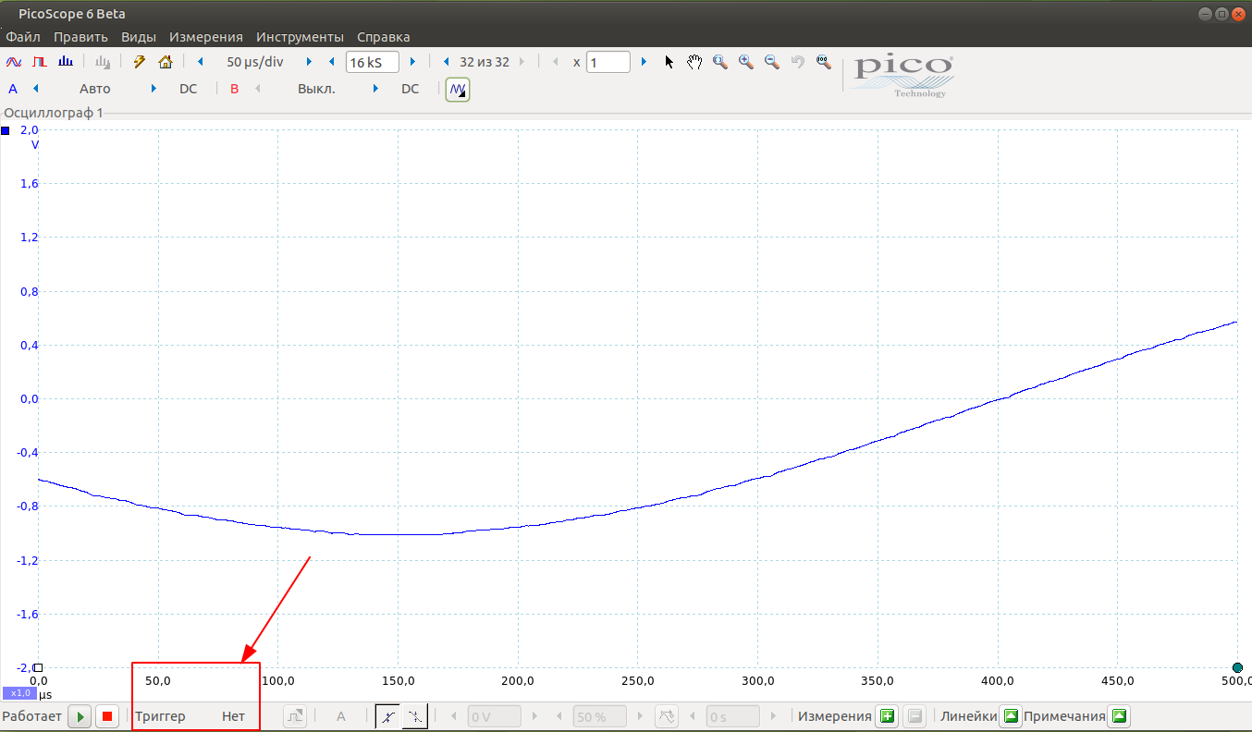Open the trigger mode dropdown showing Нет
The width and height of the screenshot is (1252, 732).
(x=233, y=716)
